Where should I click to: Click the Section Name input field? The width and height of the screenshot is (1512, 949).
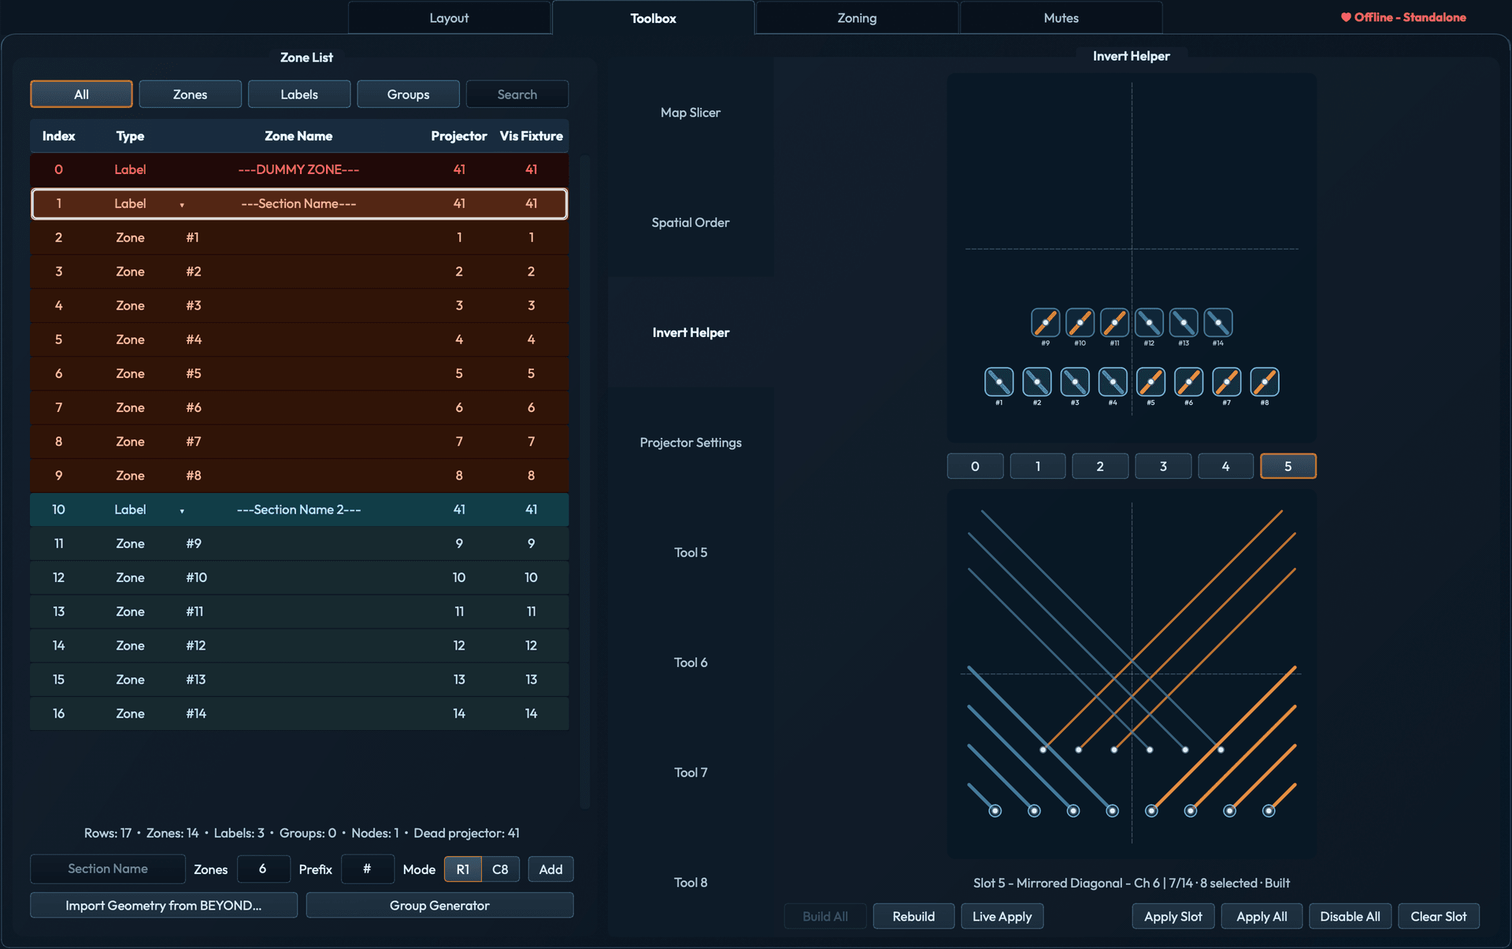[x=108, y=869]
